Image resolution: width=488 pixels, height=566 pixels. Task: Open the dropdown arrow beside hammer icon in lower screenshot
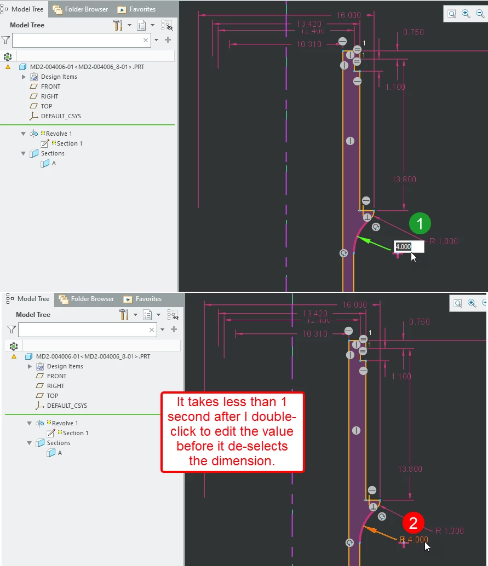point(135,315)
